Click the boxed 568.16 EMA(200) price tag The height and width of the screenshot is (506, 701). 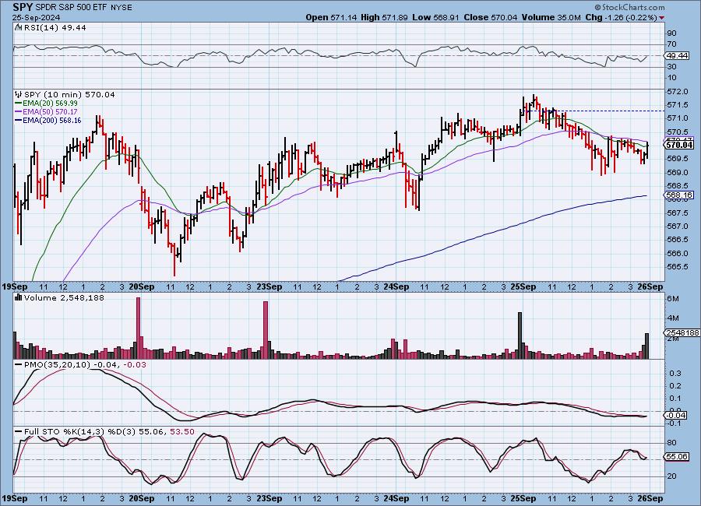click(x=678, y=195)
